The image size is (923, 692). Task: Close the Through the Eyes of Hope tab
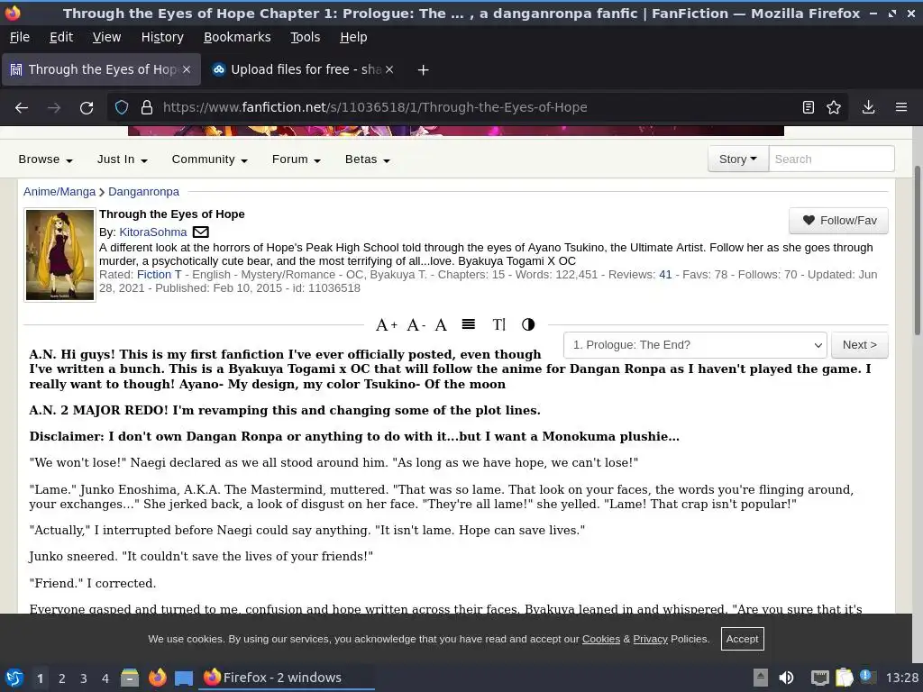(x=187, y=69)
